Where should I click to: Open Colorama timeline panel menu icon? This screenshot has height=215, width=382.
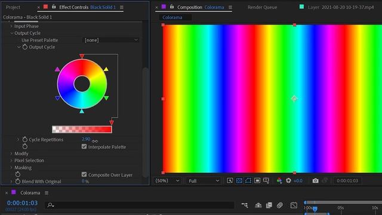pos(47,193)
